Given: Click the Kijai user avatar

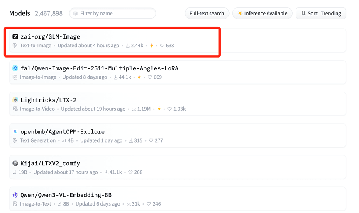Looking at the screenshot, I should point(15,163).
